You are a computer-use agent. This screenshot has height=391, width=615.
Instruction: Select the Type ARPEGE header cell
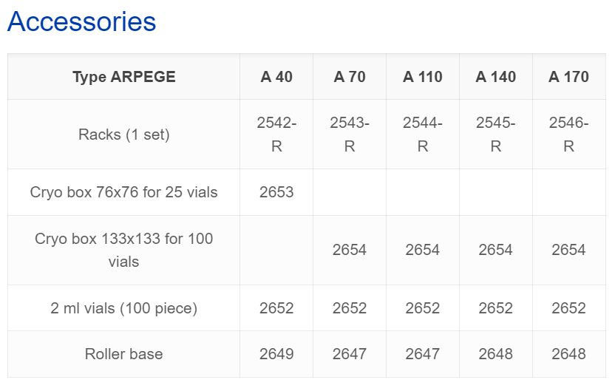(x=124, y=77)
